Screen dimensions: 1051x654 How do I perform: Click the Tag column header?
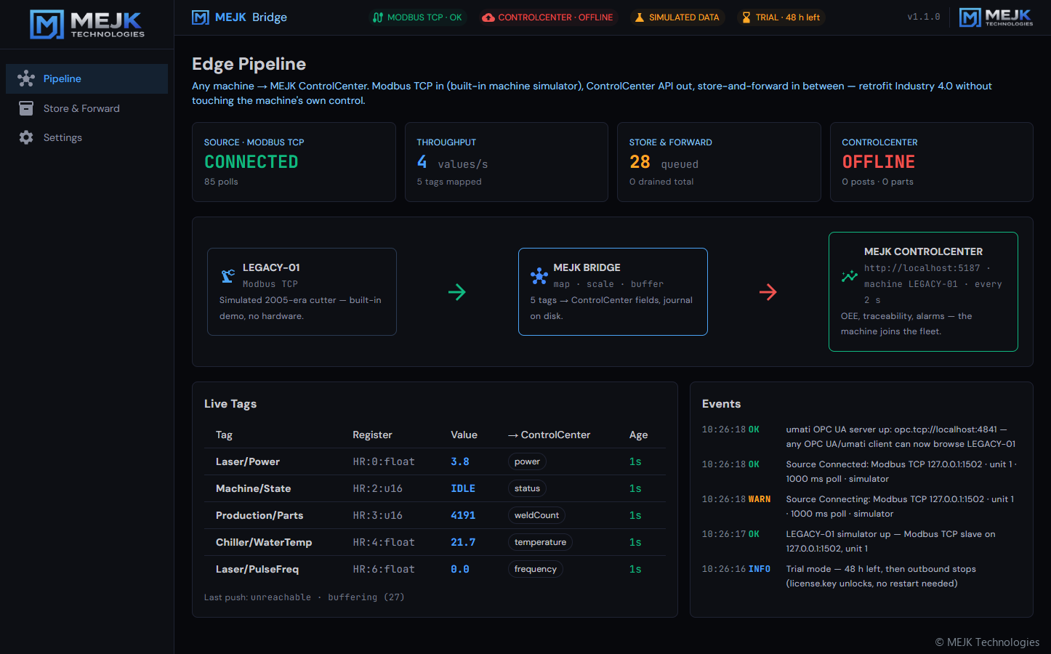[224, 435]
